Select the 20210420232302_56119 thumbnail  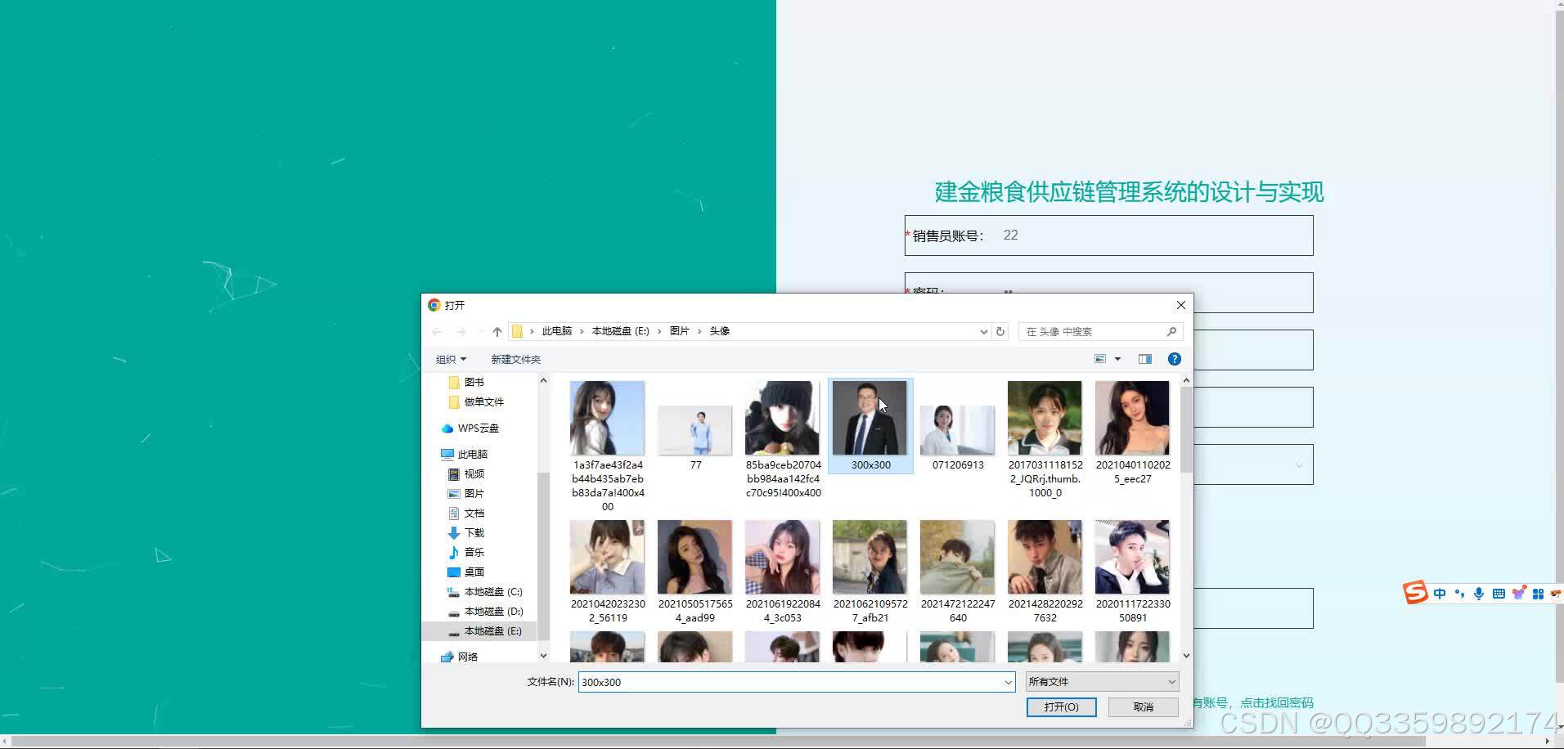pyautogui.click(x=607, y=557)
